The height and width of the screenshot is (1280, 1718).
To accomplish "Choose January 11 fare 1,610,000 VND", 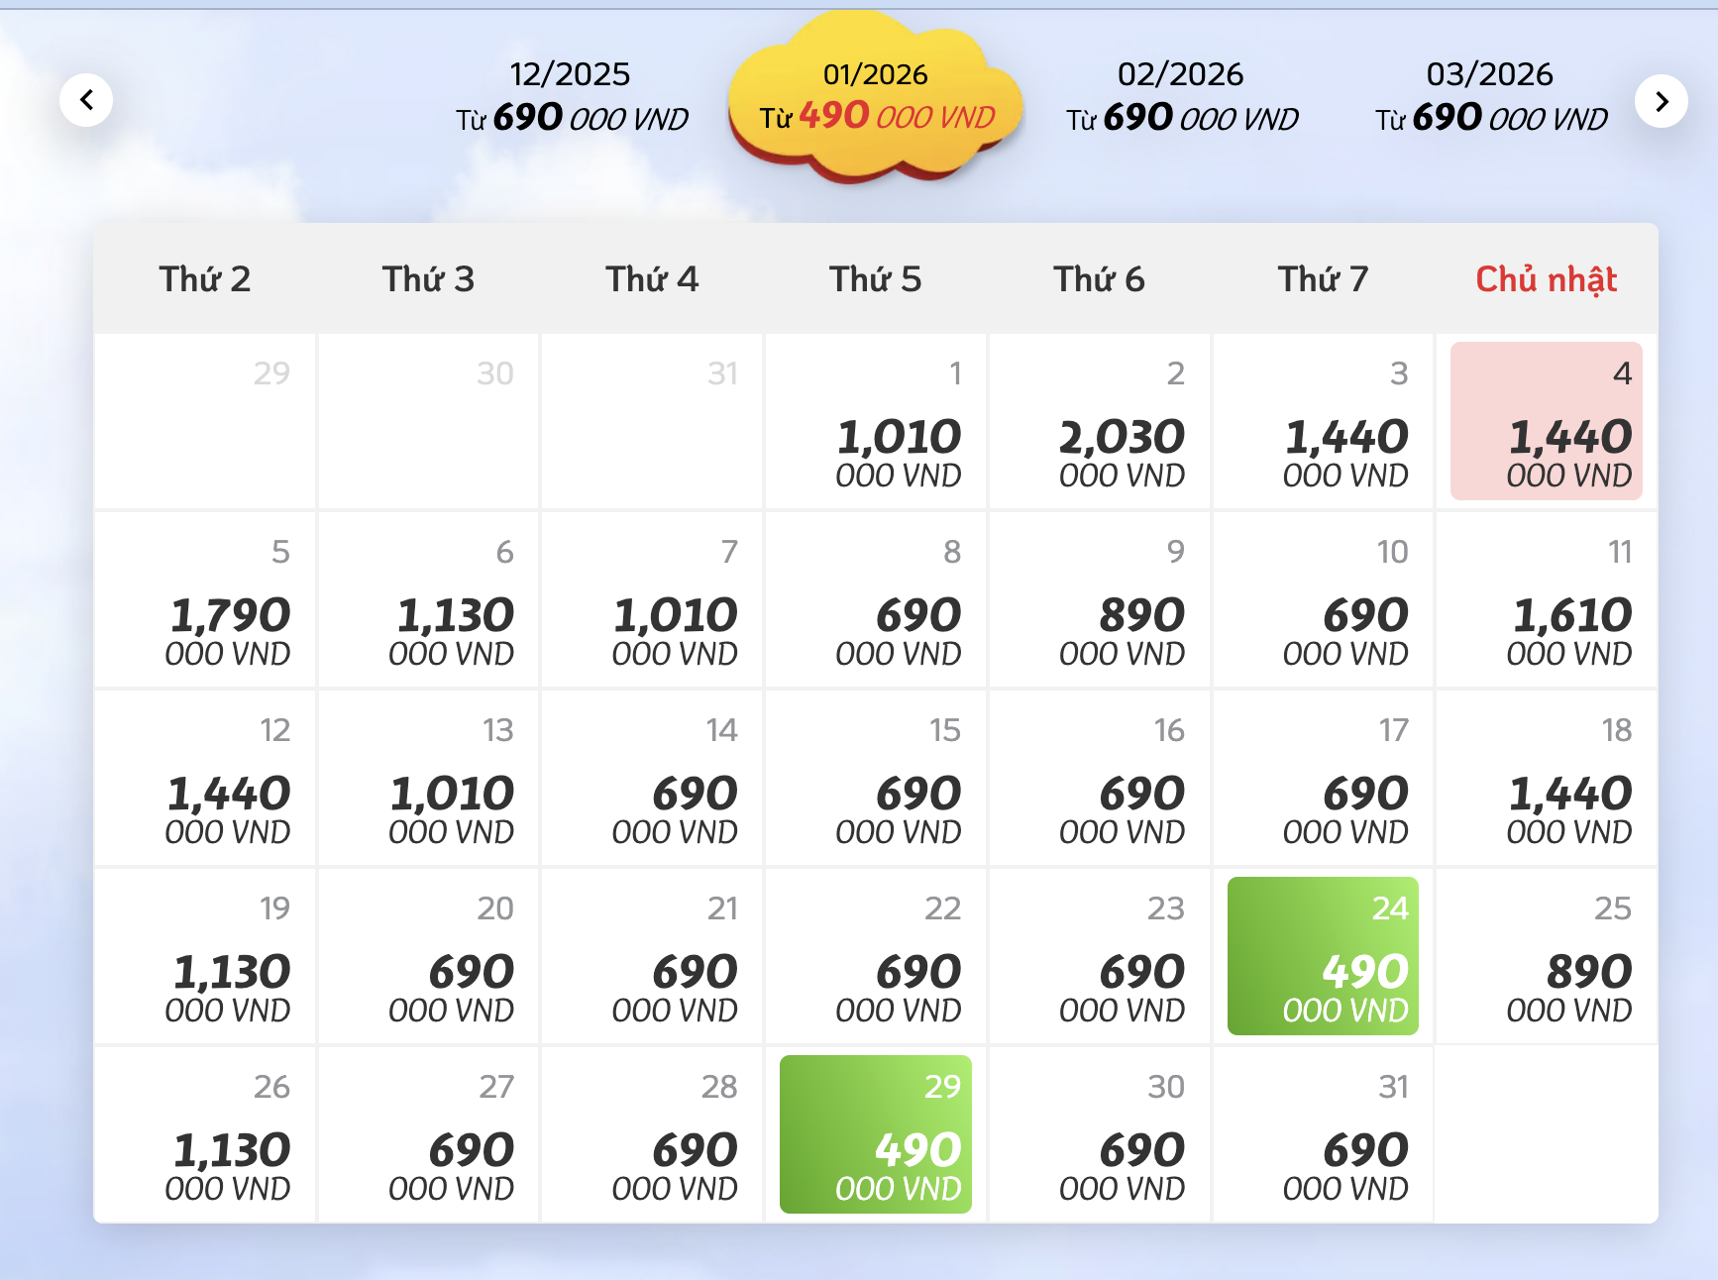I will (1547, 600).
